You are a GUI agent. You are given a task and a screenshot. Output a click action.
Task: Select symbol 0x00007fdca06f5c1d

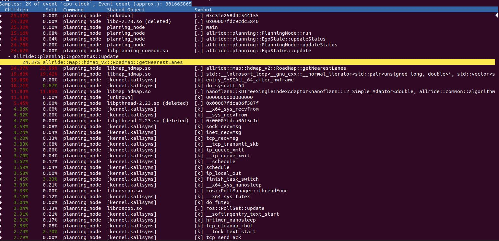pyautogui.click(x=232, y=121)
